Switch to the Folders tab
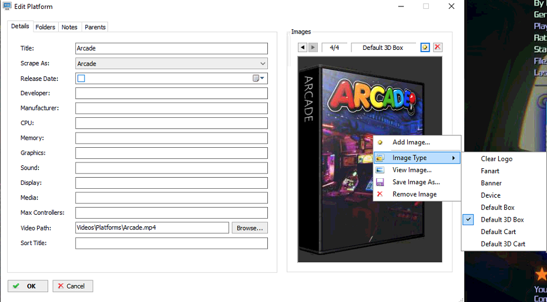 [45, 27]
